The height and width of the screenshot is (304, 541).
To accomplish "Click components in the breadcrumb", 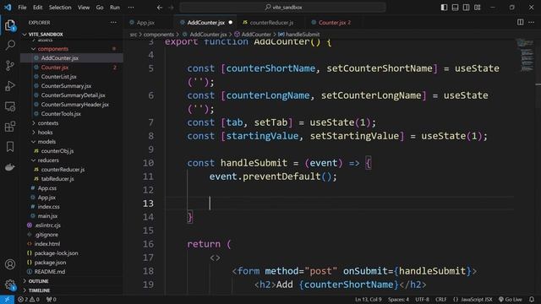I will coord(159,35).
